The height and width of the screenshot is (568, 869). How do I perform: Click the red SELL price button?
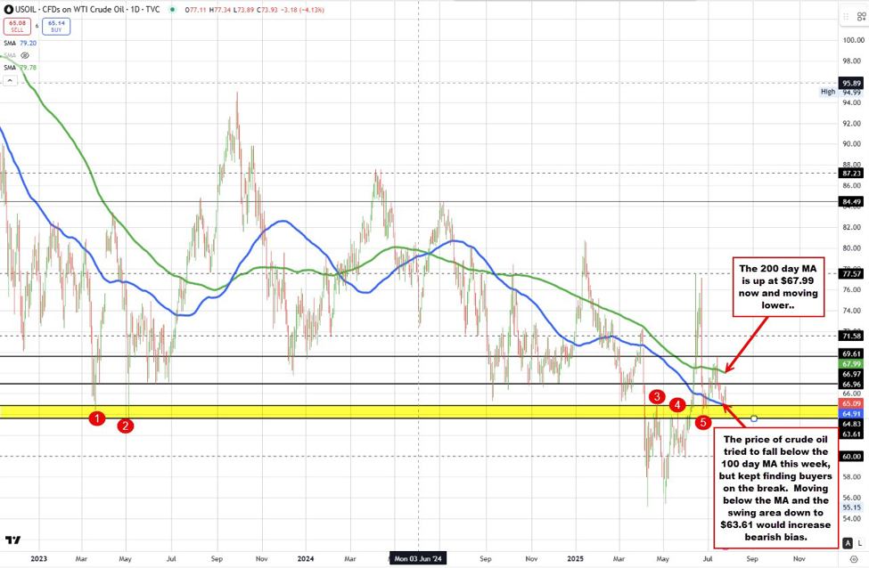pos(16,26)
